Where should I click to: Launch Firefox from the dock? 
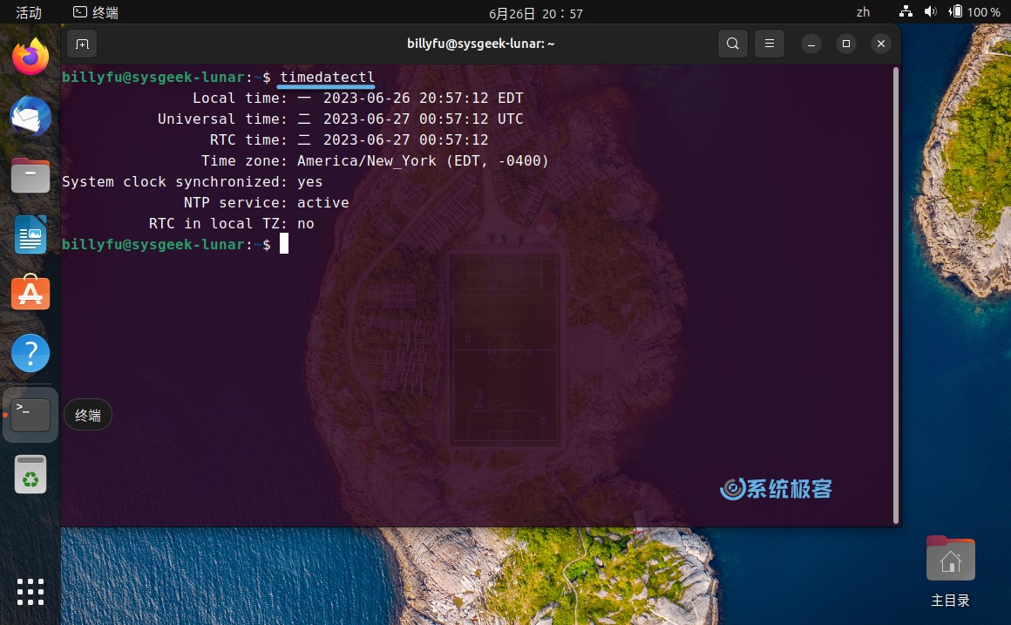[31, 57]
